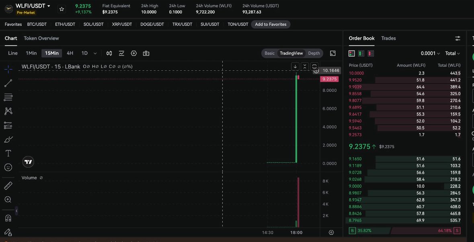Switch chart mode to Basic

point(270,53)
